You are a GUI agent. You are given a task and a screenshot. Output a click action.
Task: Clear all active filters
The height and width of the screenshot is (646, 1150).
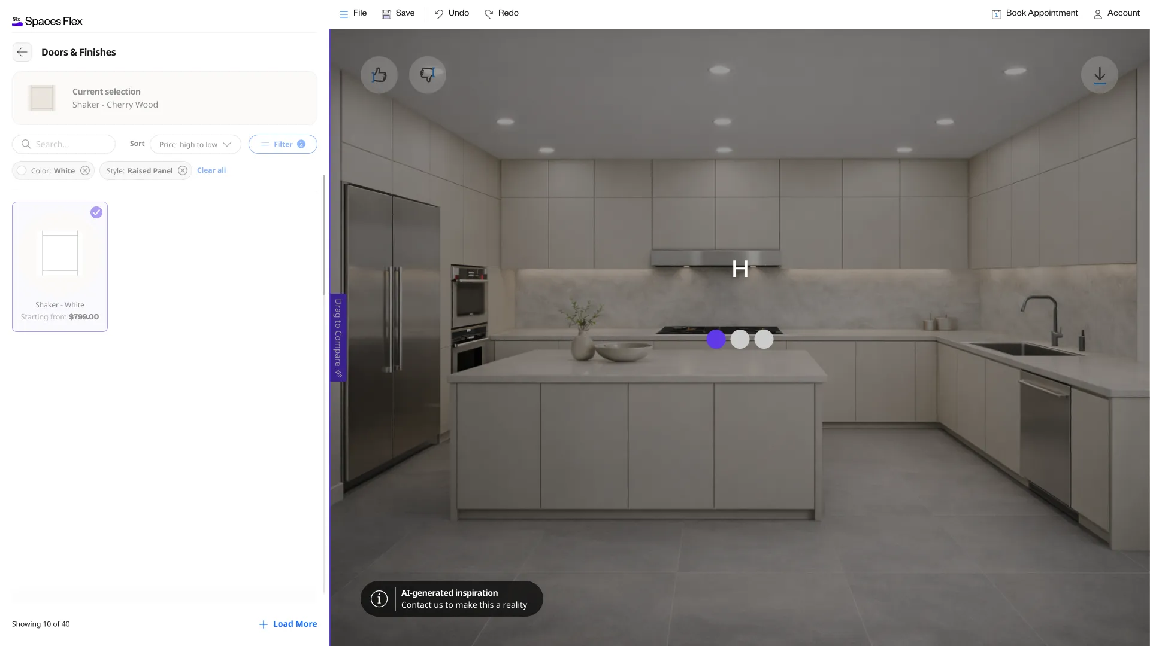(211, 170)
